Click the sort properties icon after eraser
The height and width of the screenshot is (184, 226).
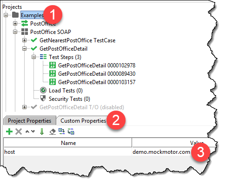tap(62, 131)
